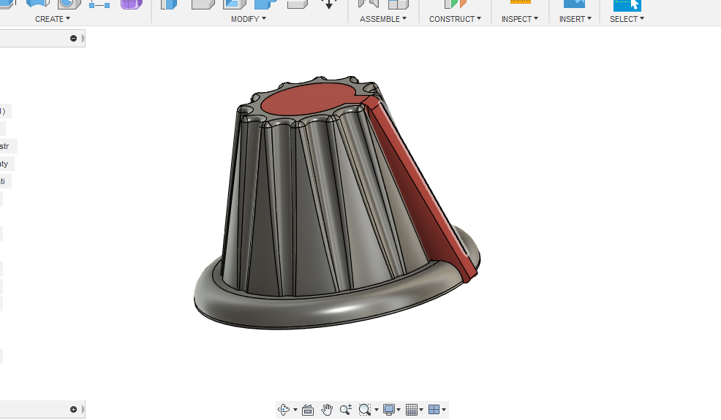
Task: Click the Orbit tool icon
Action: [284, 410]
